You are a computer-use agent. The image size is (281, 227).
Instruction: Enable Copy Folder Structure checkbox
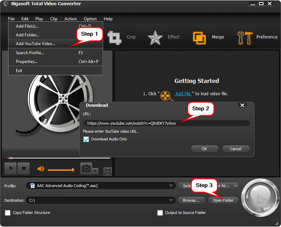coord(7,212)
